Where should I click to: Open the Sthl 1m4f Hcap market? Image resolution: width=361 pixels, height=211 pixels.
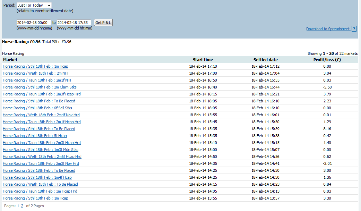[x=37, y=177]
